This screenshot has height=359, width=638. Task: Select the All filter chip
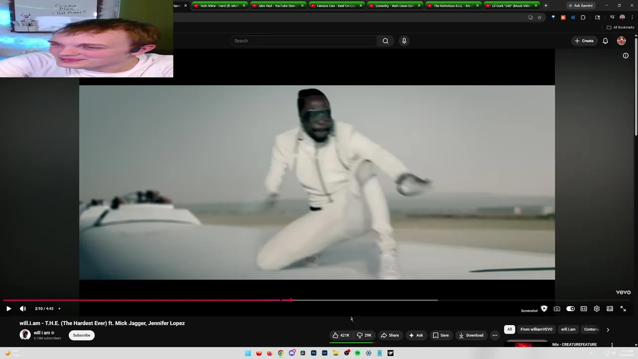(509, 330)
